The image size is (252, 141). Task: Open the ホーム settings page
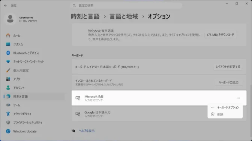pos(34,35)
